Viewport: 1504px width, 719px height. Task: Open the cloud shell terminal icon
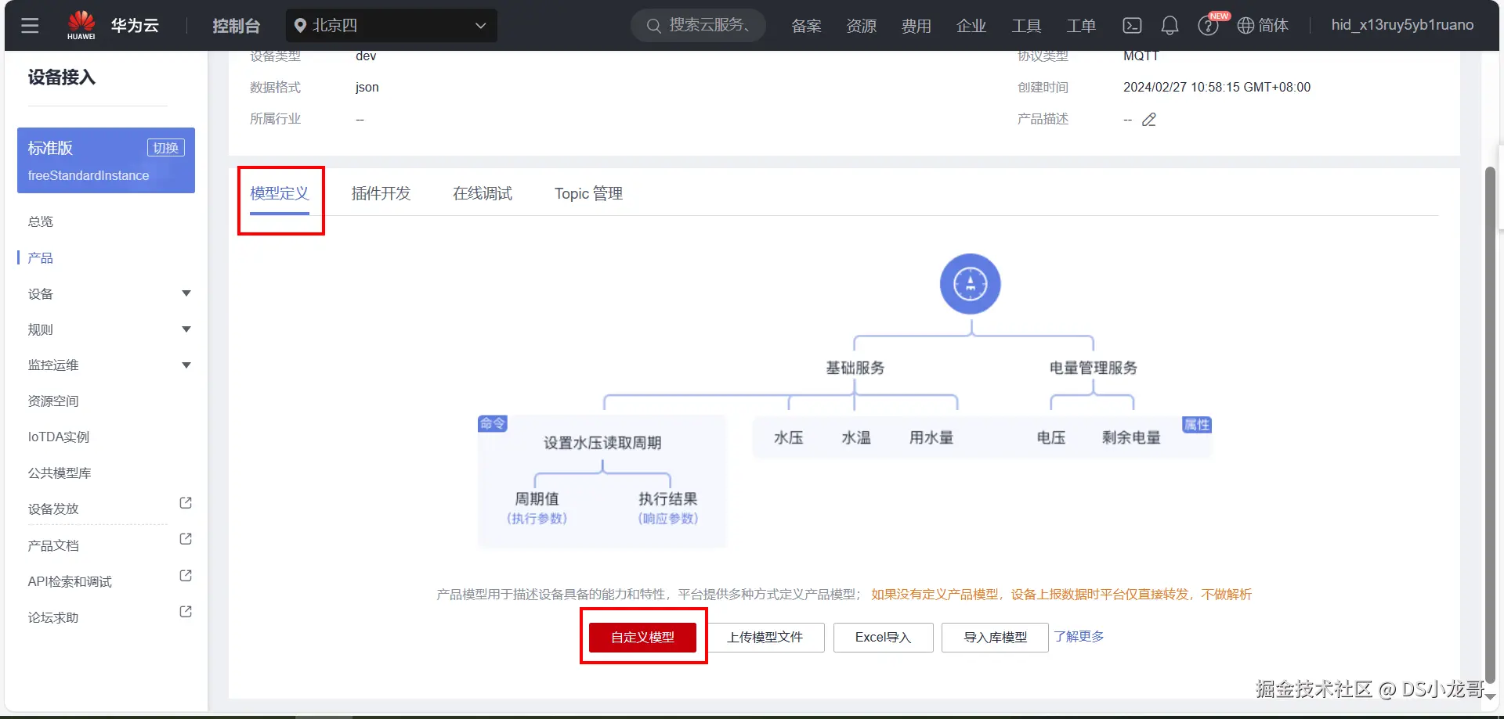(x=1132, y=26)
